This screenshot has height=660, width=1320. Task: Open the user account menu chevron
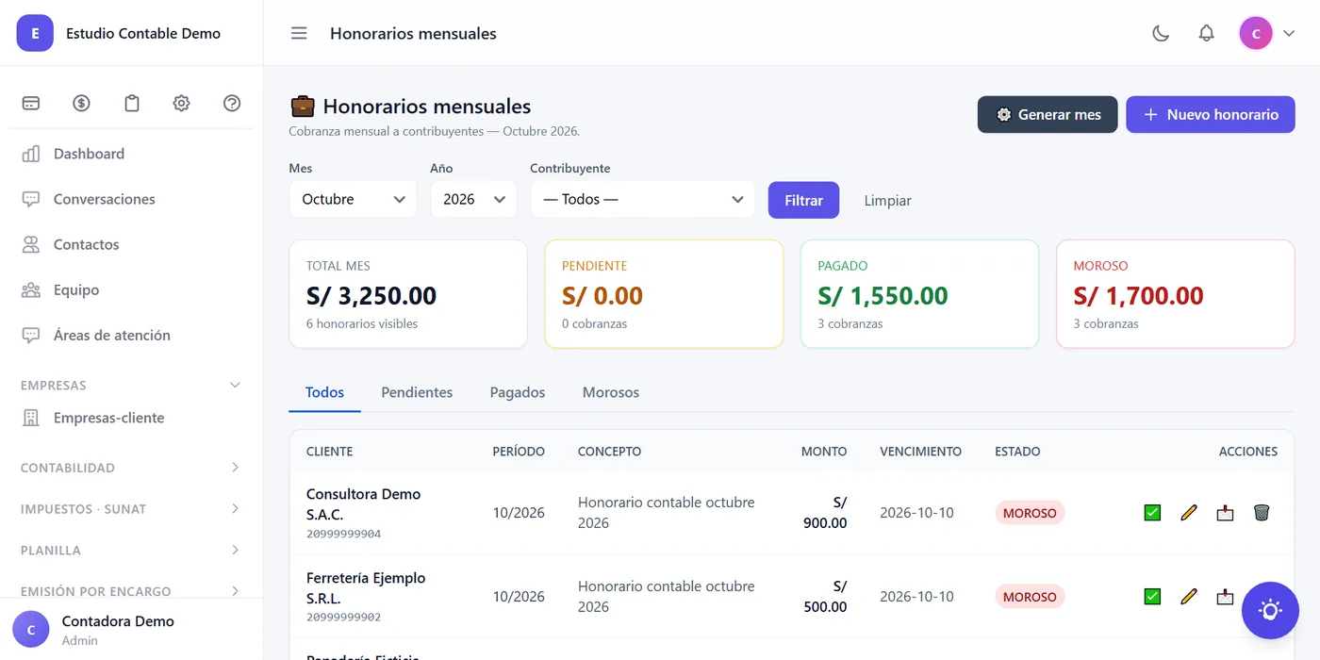coord(1290,33)
